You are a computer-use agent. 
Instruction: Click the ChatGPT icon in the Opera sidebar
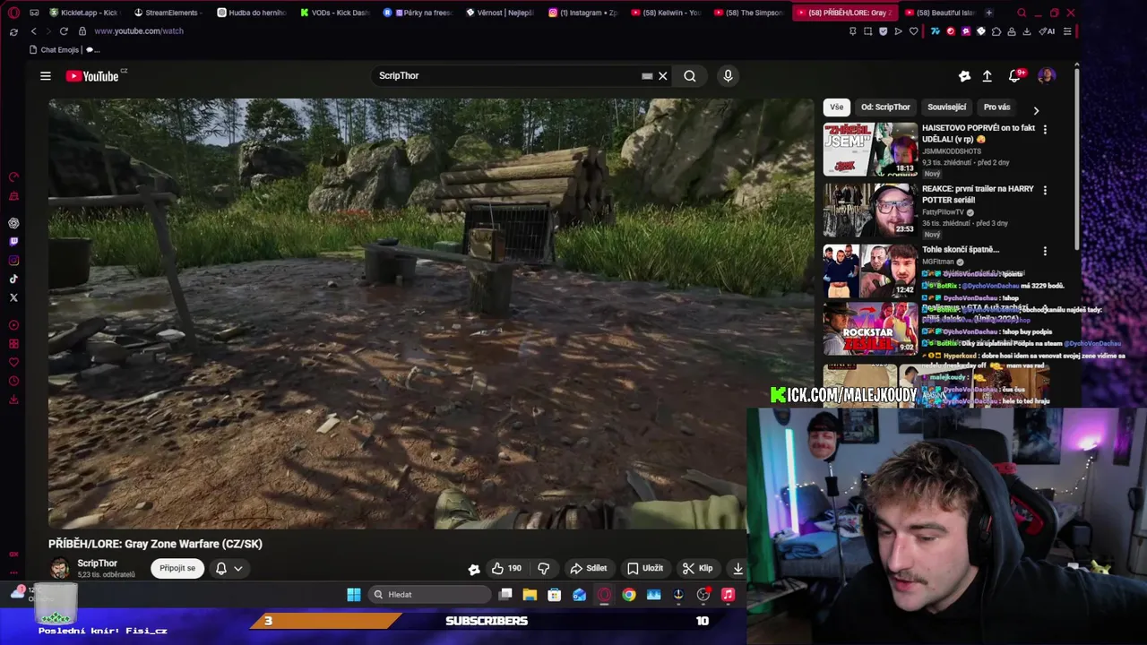coord(13,223)
